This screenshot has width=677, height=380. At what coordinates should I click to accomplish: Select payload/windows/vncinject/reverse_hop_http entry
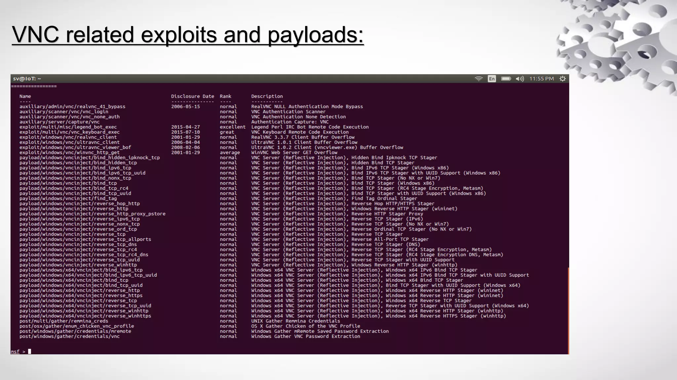click(x=80, y=204)
